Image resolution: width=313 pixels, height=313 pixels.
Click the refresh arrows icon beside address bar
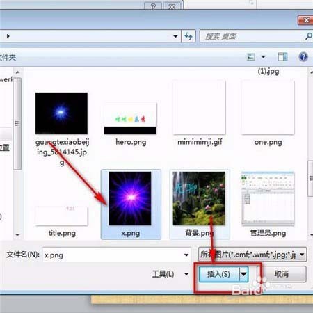coord(188,36)
